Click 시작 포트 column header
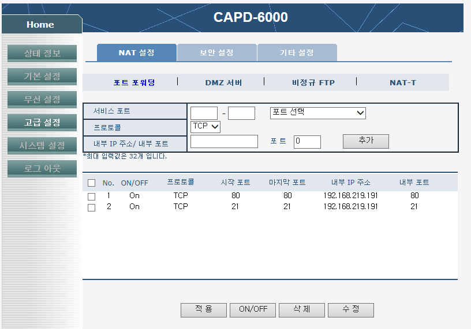The height and width of the screenshot is (329, 471). (x=235, y=182)
